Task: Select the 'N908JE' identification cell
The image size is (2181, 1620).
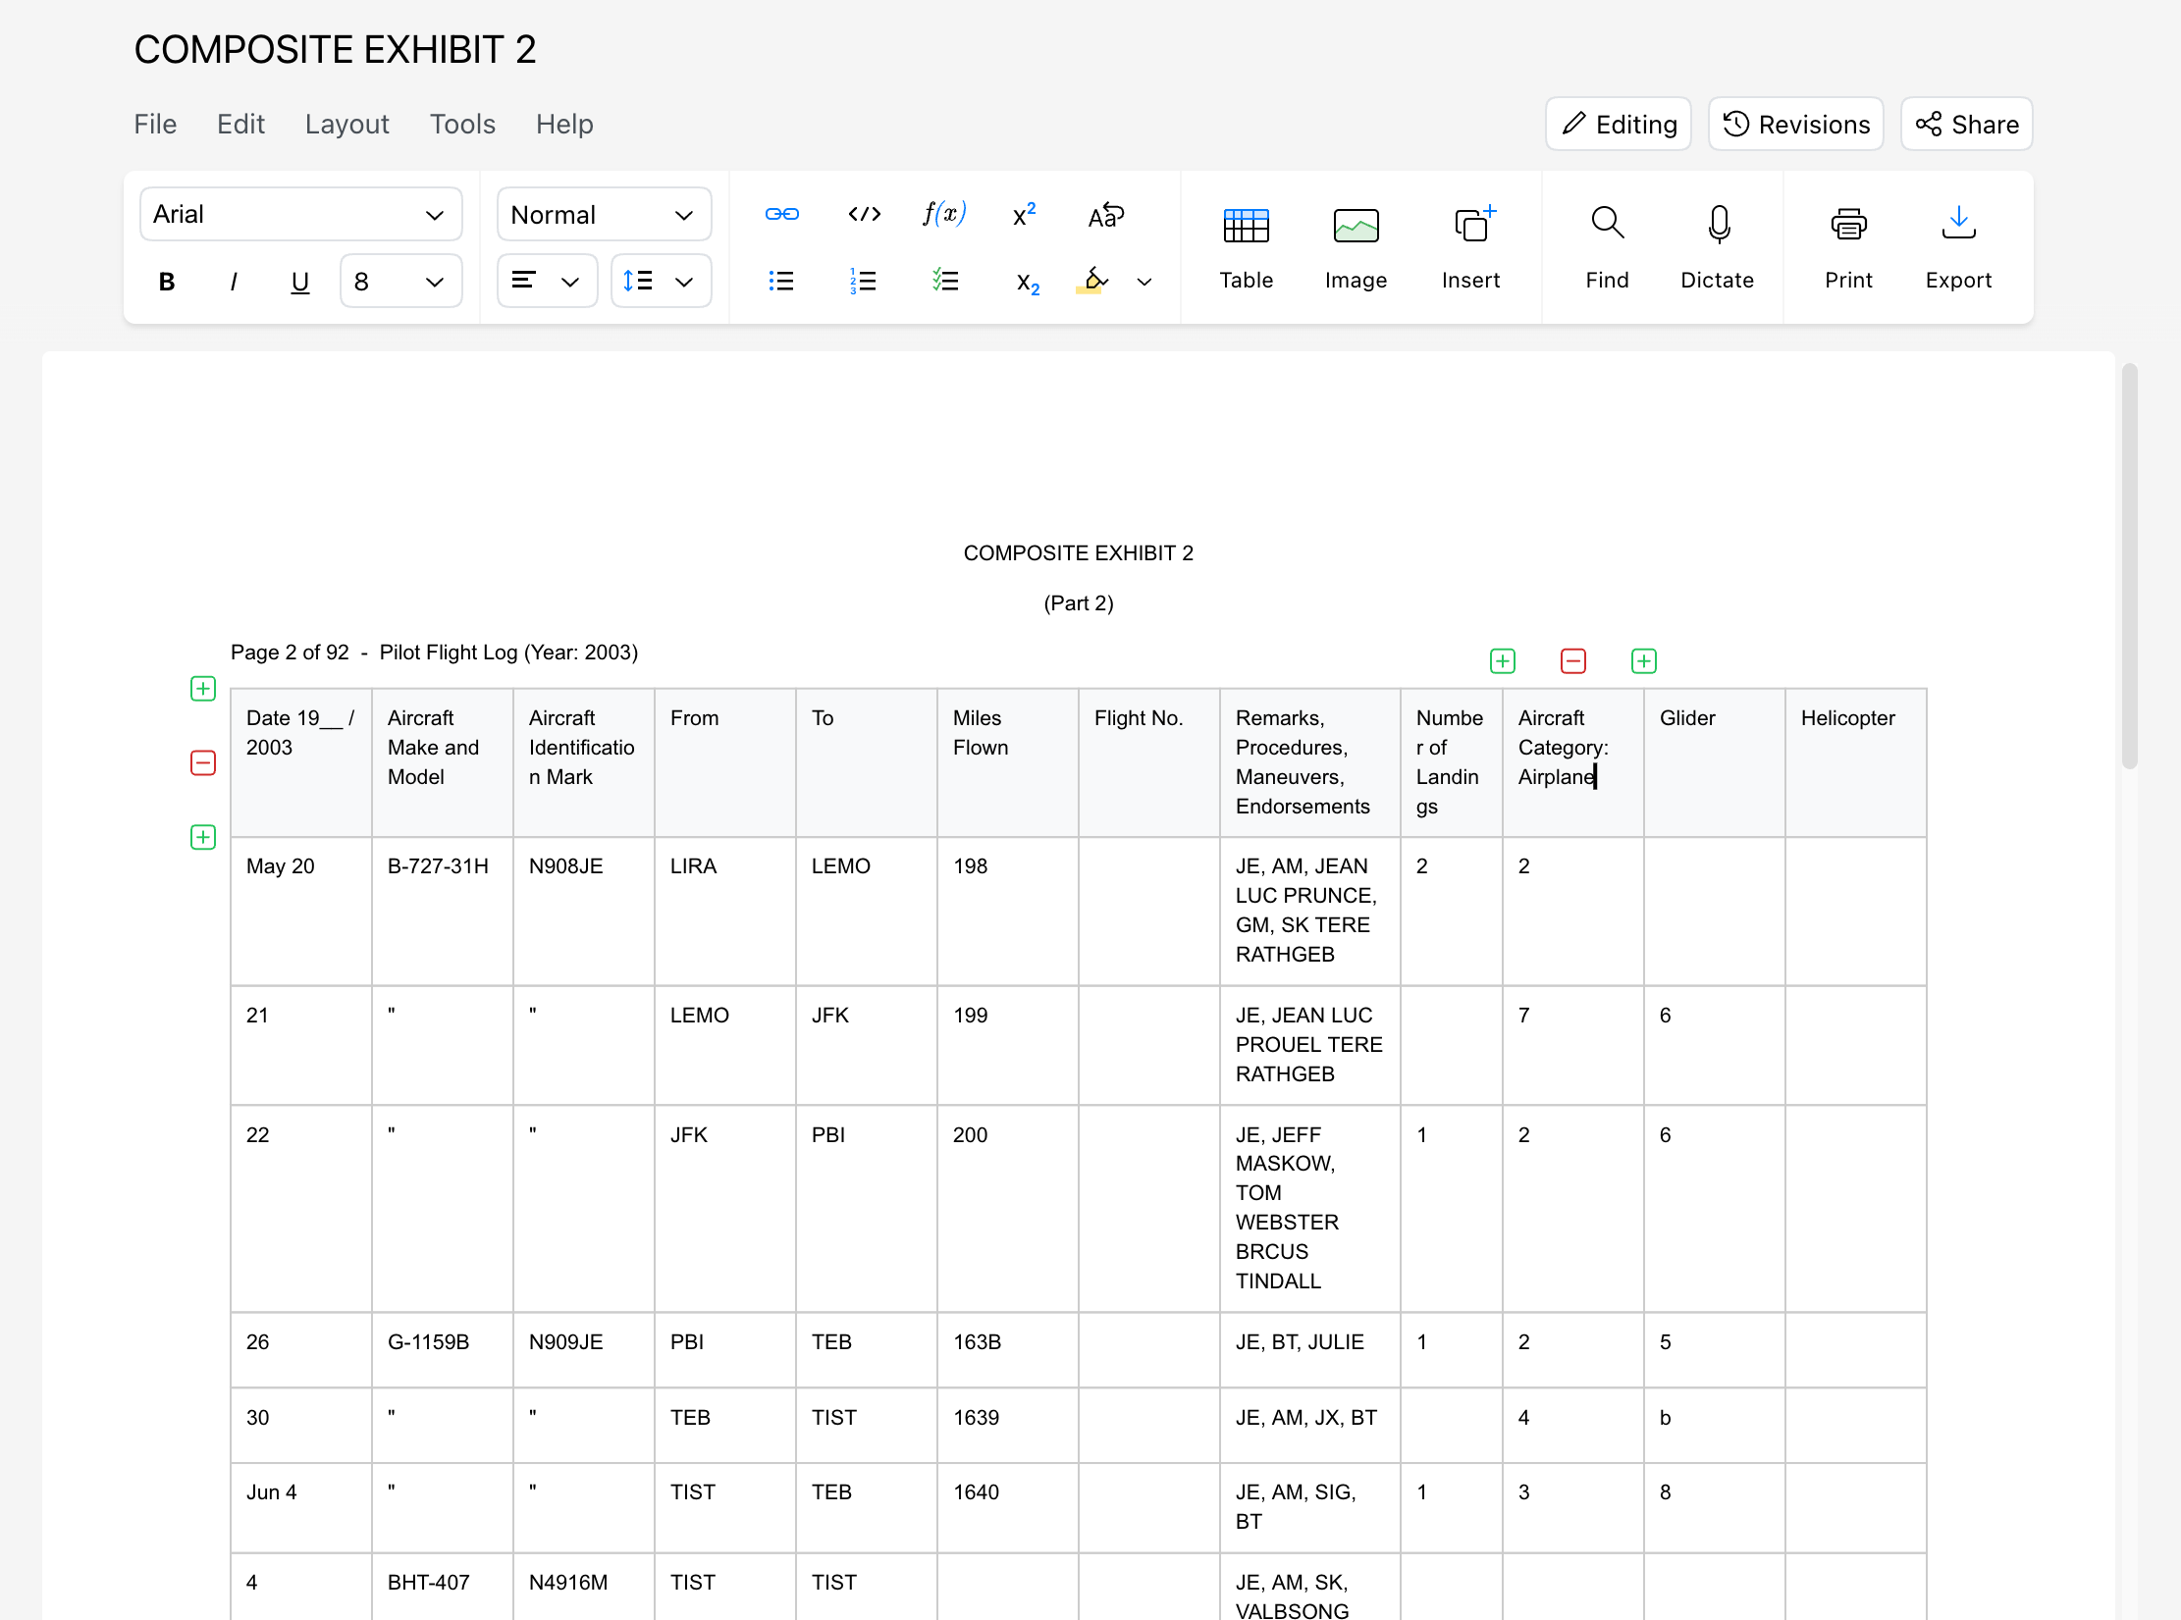Action: [584, 912]
